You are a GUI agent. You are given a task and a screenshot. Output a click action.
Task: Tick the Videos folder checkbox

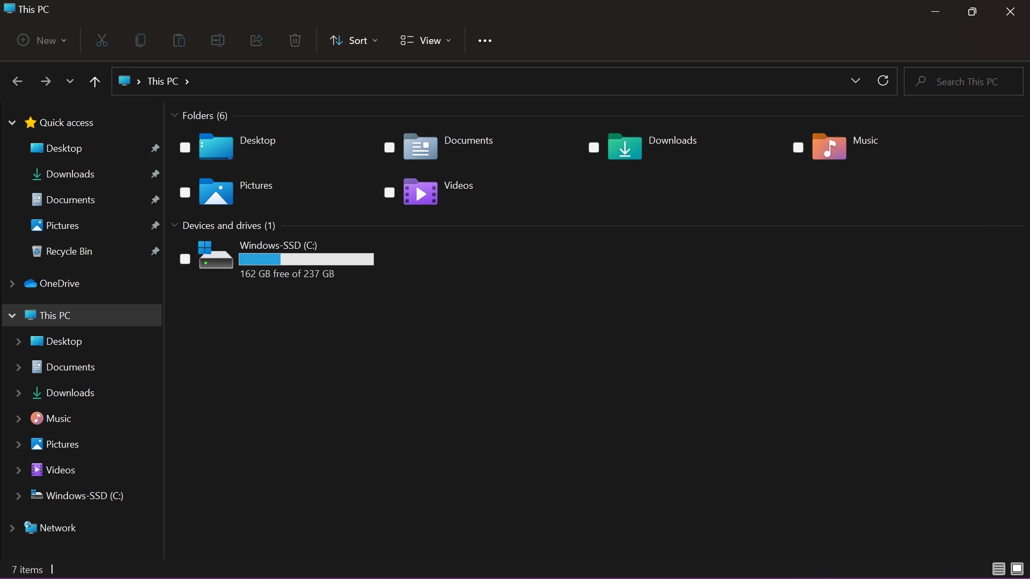tap(389, 192)
